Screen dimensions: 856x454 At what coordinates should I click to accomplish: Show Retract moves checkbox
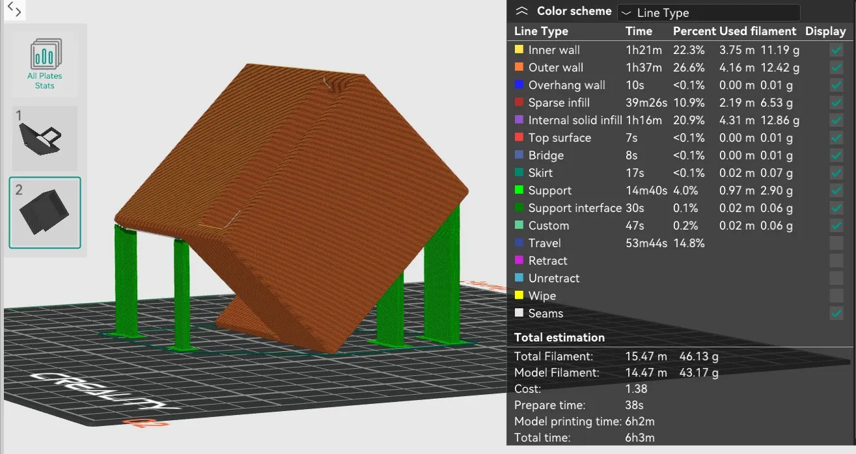tap(836, 261)
